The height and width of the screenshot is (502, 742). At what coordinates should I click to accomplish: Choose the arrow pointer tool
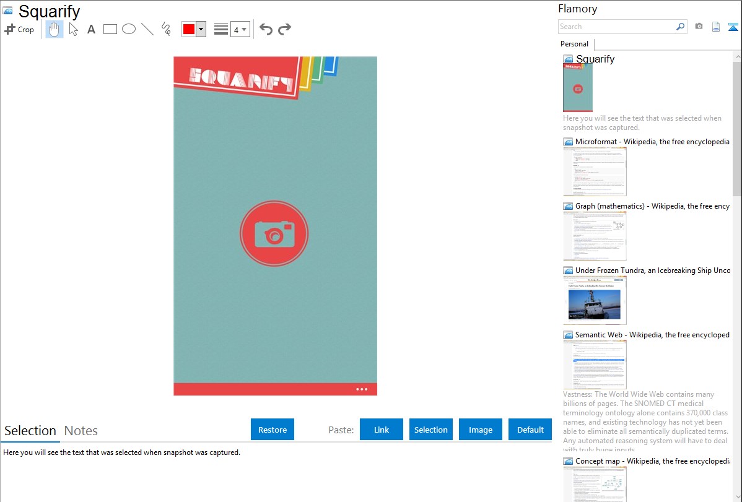click(x=73, y=29)
